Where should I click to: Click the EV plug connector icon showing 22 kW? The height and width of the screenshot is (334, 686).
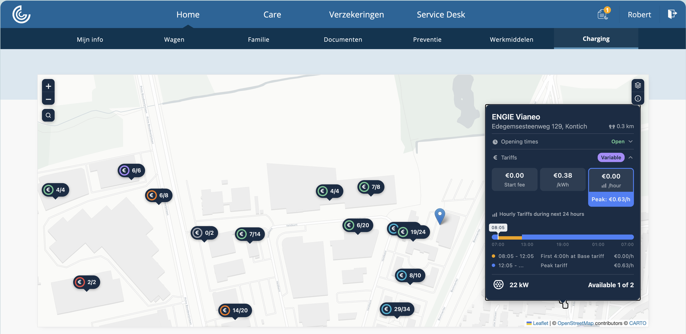pos(499,284)
